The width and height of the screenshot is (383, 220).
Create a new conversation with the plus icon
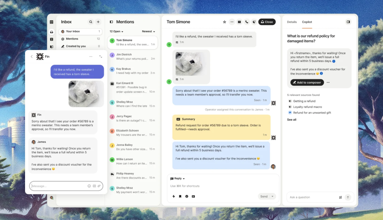98,22
